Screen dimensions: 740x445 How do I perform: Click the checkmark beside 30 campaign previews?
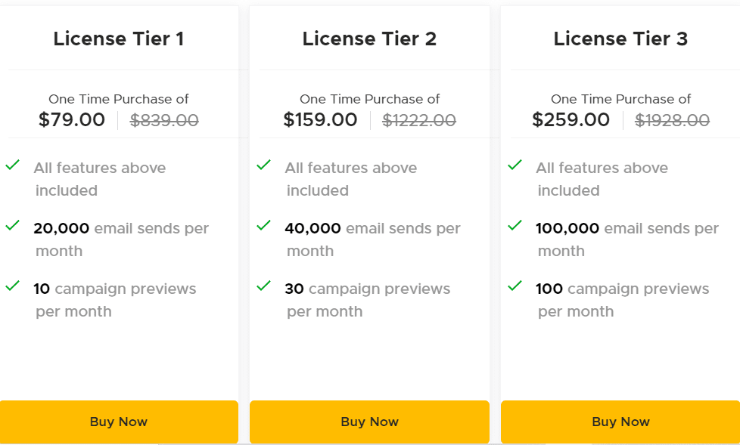[x=264, y=285]
